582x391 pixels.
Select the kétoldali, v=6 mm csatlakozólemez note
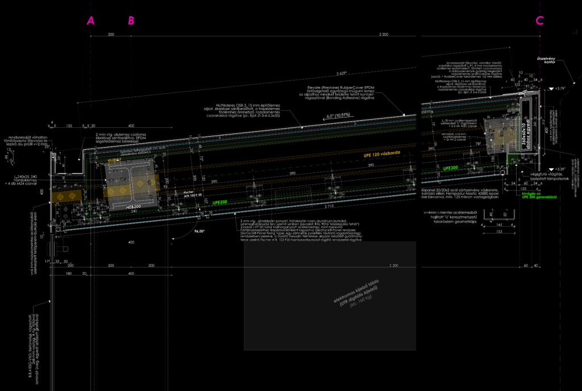[x=454, y=136]
